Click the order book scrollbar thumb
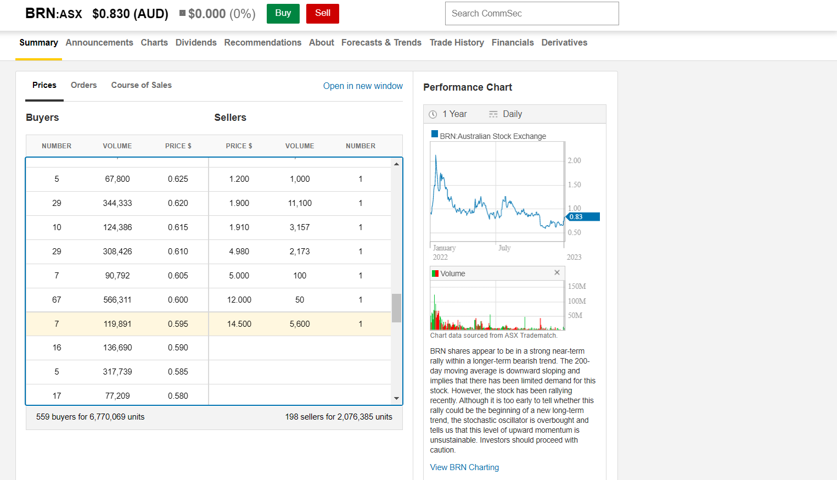This screenshot has width=837, height=480. pyautogui.click(x=396, y=308)
